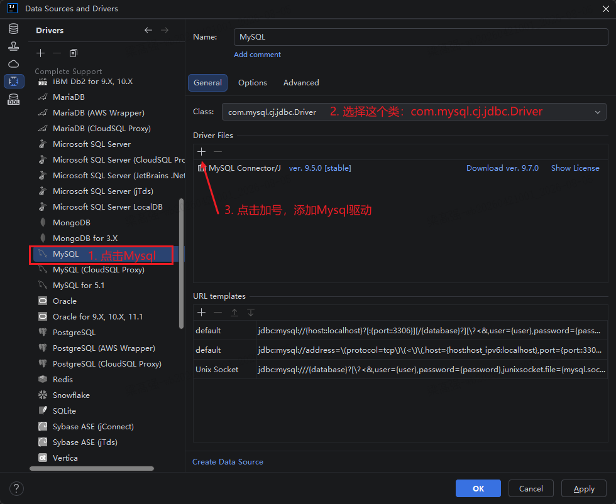
Task: Click the SQLite feather icon
Action: [x=43, y=410]
